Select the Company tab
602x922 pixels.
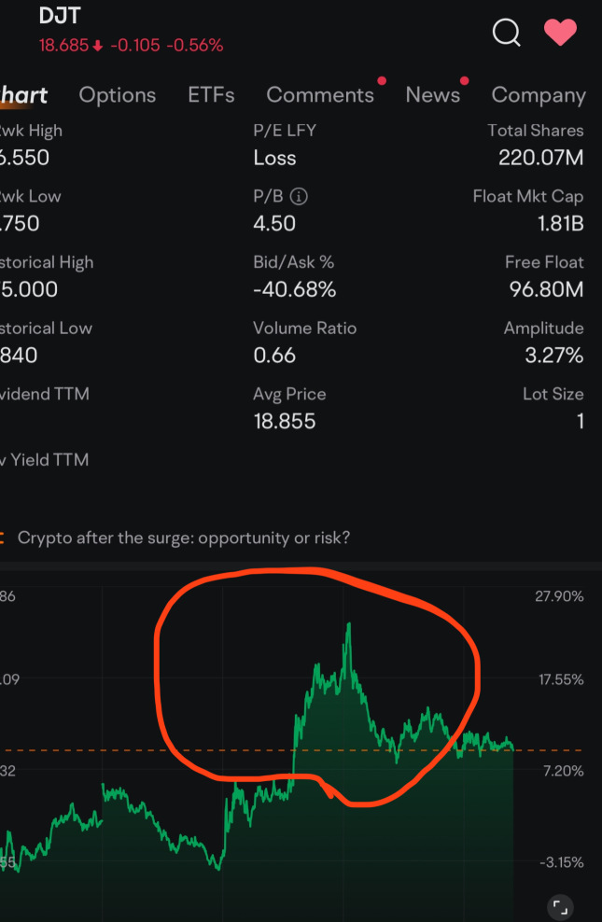538,95
